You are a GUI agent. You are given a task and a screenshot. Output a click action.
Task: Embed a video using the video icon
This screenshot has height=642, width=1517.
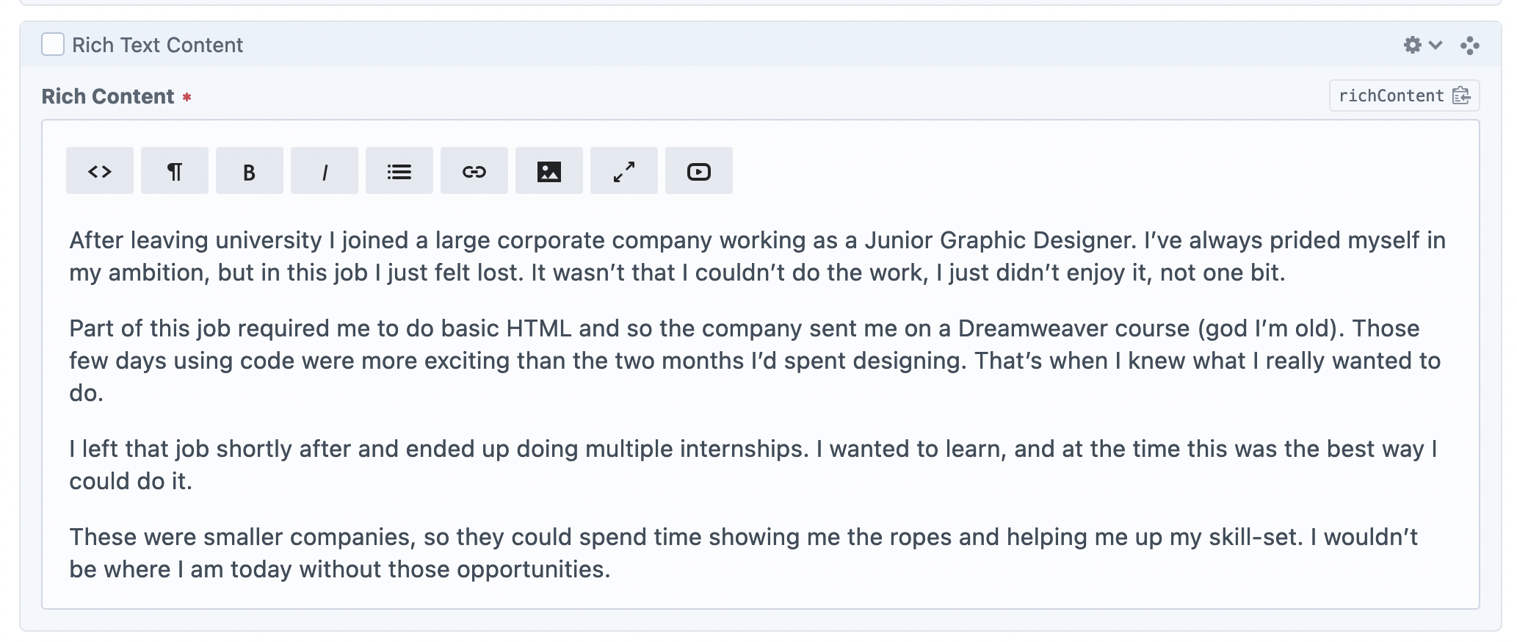tap(699, 171)
